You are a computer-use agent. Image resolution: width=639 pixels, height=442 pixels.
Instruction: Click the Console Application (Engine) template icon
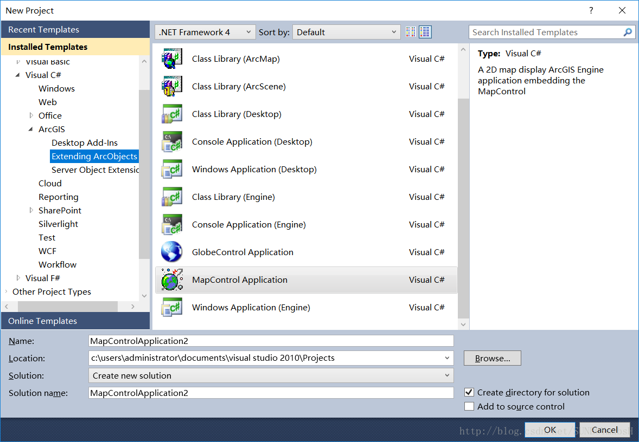(x=171, y=225)
